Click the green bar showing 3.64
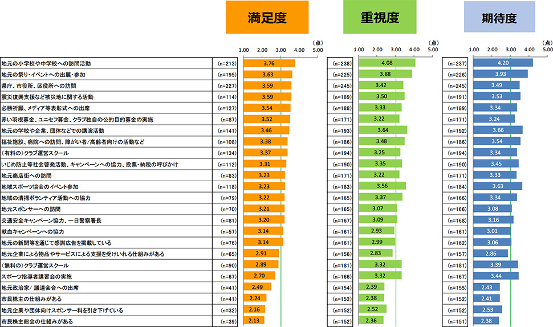The width and height of the screenshot is (553, 327). pos(383,130)
